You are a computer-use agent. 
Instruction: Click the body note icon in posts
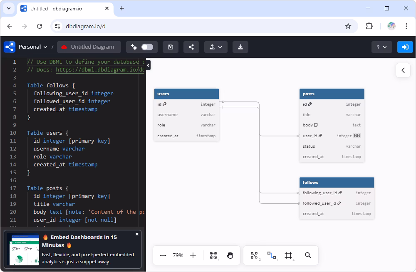tap(316, 125)
